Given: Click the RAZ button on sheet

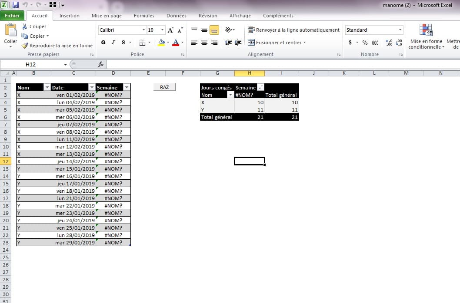Looking at the screenshot, I should pyautogui.click(x=164, y=87).
